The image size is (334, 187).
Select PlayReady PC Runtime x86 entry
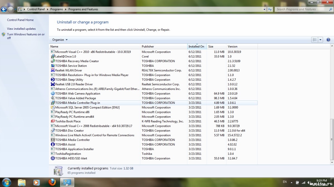(153, 112)
